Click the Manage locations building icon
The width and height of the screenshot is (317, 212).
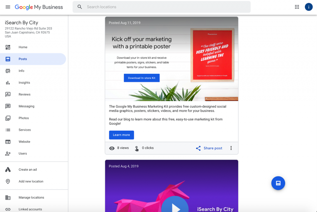(8, 197)
